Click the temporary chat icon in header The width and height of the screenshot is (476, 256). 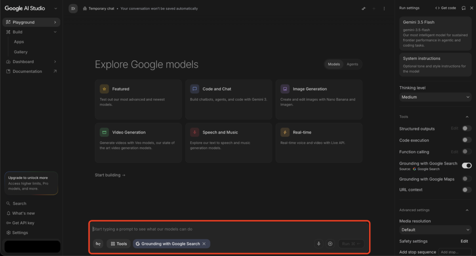pos(85,8)
